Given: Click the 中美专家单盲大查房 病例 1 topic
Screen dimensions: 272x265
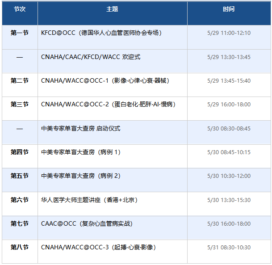Looking at the screenshot, I should 81,152.
